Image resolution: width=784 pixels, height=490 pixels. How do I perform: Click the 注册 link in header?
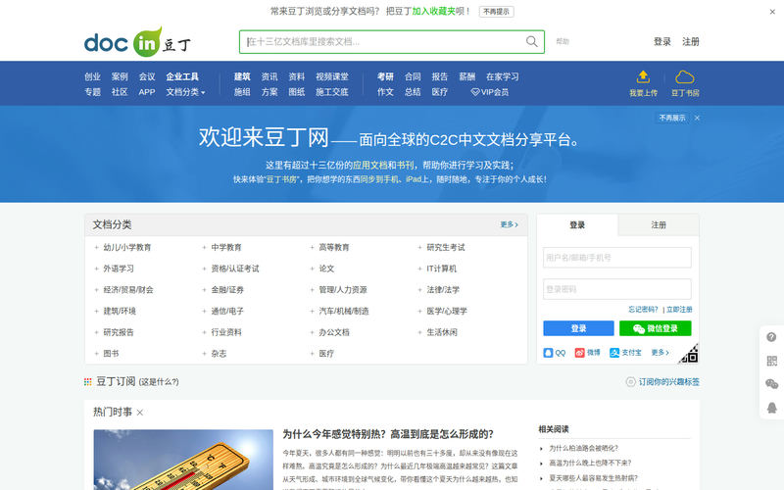tap(691, 41)
